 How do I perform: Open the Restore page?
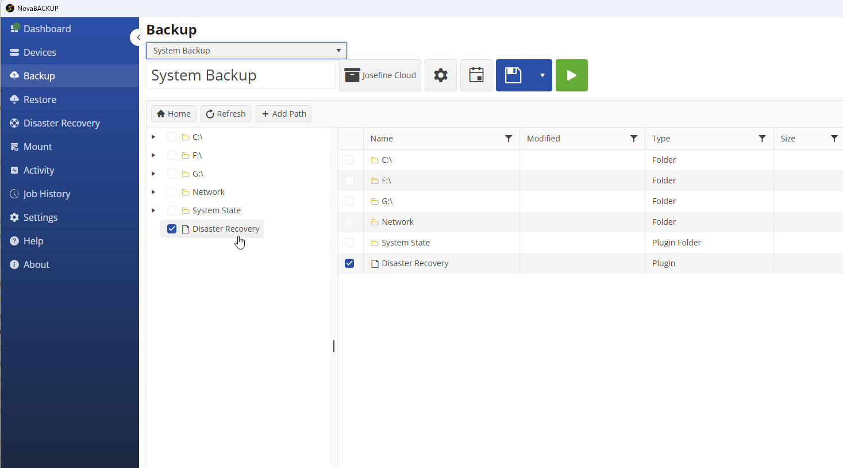[x=70, y=99]
